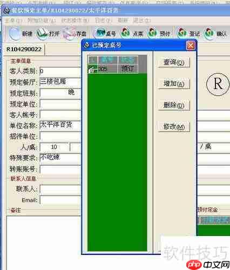The image size is (230, 270).
Task: Switch to the R104290022 tab
Action: pyautogui.click(x=24, y=49)
